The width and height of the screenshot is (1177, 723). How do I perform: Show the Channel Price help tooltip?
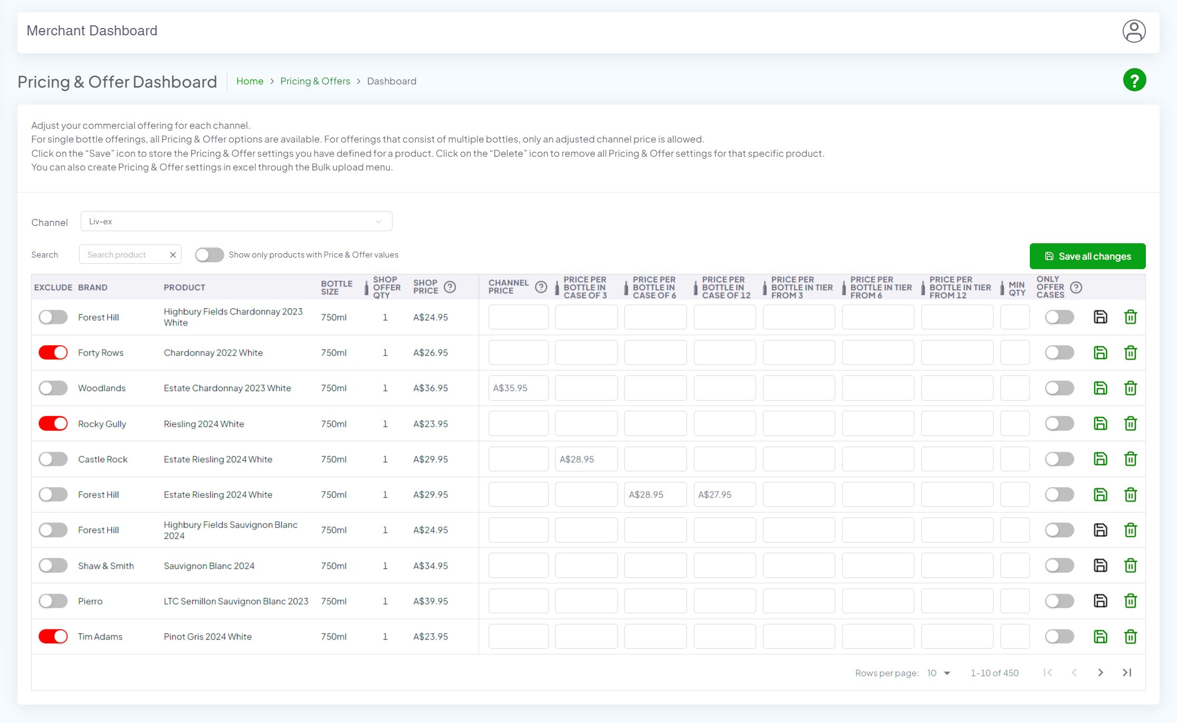pos(541,287)
